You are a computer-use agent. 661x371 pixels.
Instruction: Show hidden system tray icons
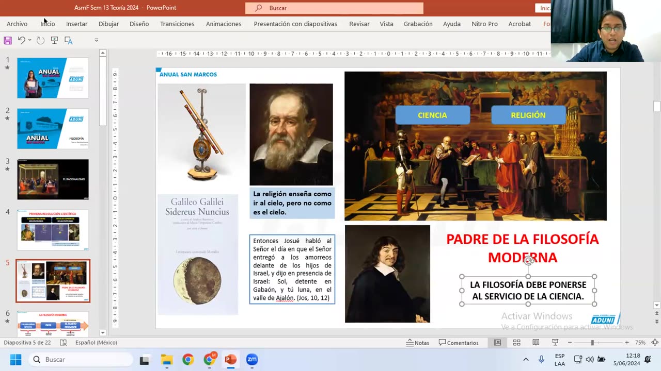coord(526,360)
